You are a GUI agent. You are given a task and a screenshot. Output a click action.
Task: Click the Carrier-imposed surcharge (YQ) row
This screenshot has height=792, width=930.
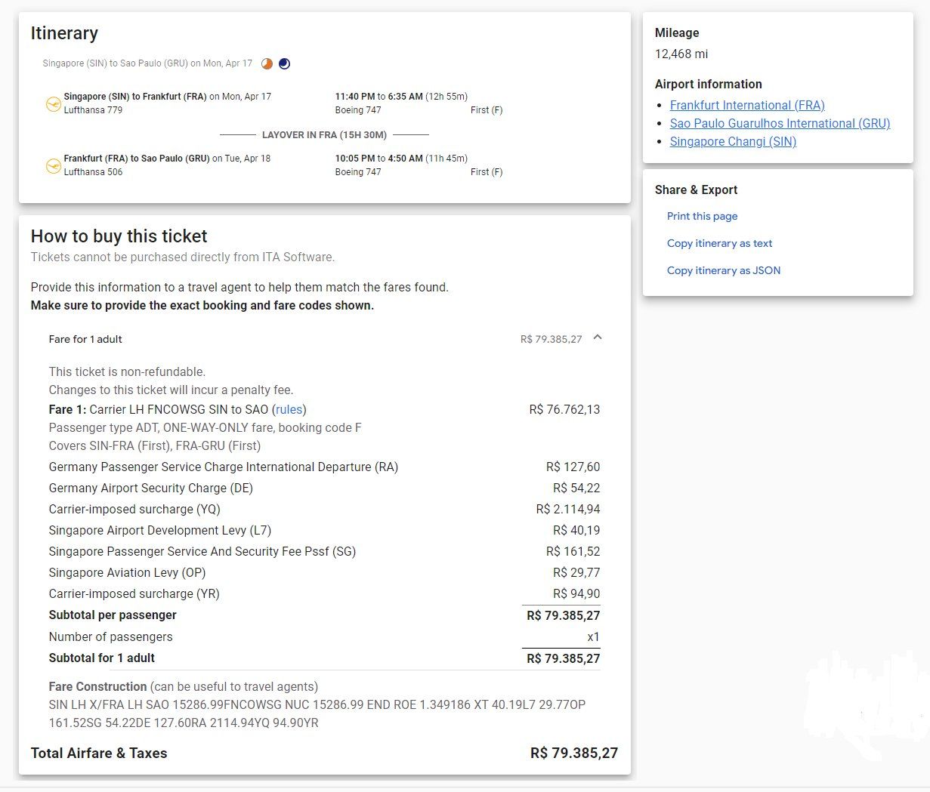point(324,509)
